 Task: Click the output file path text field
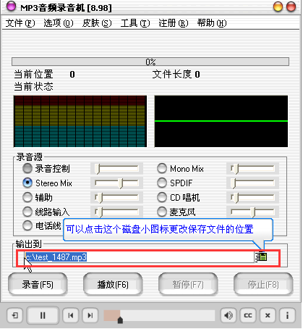[140, 257]
